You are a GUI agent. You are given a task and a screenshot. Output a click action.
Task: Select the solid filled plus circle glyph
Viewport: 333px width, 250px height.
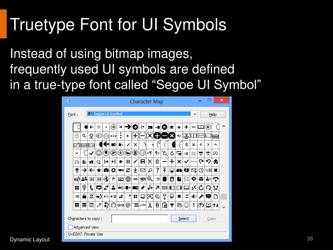[x=157, y=136]
